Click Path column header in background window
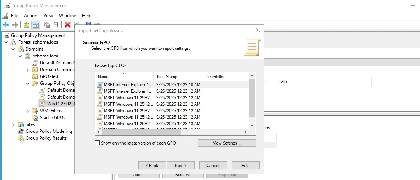420x180 pixels. (x=324, y=81)
